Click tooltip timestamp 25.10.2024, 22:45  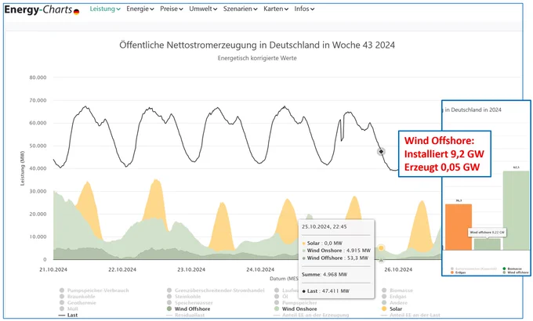pyautogui.click(x=325, y=226)
